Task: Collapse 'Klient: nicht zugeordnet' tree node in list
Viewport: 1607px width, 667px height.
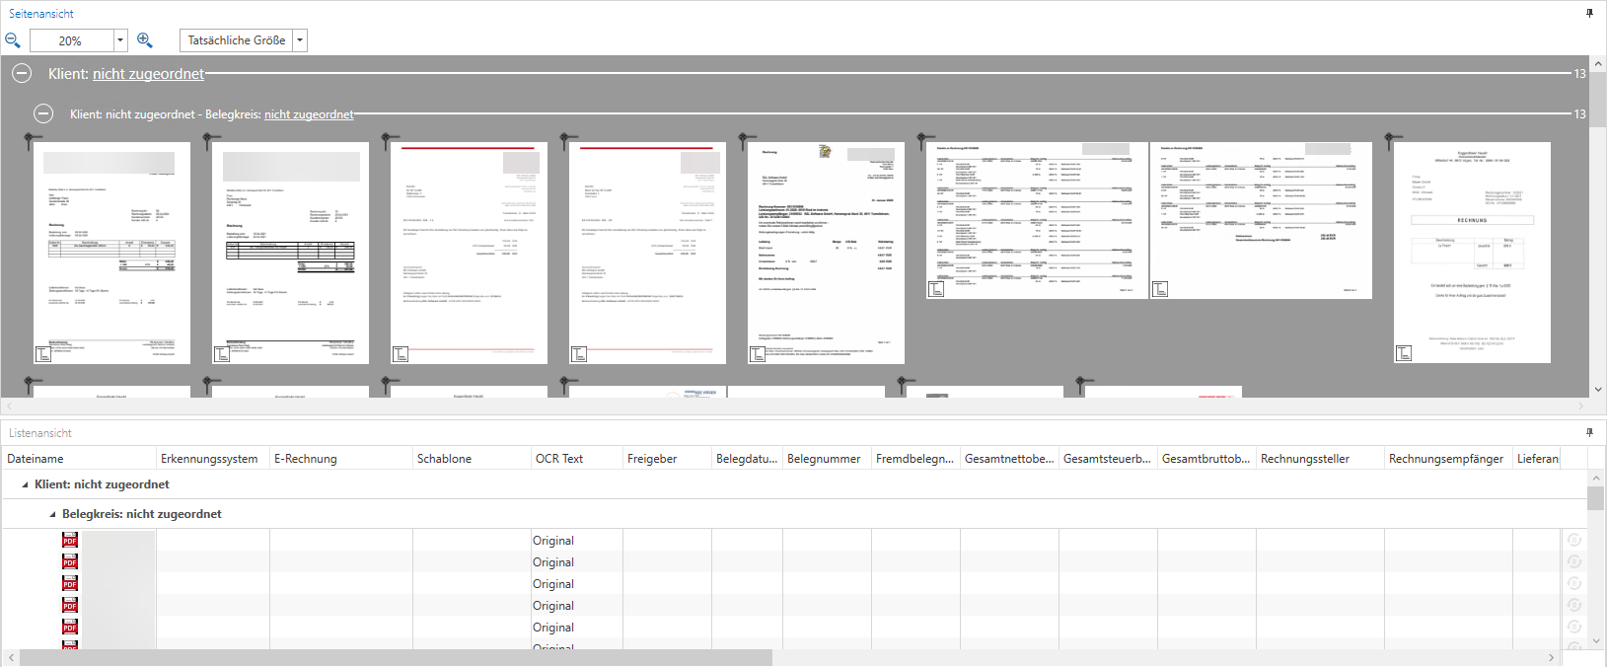Action: point(25,484)
